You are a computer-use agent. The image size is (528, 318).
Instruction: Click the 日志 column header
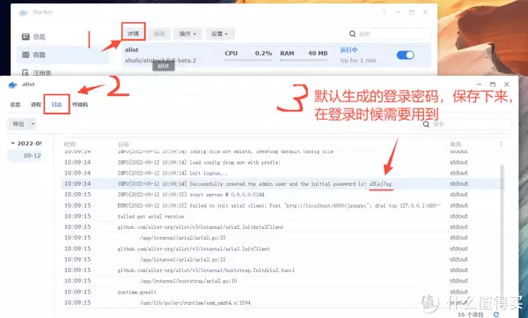click(x=123, y=144)
